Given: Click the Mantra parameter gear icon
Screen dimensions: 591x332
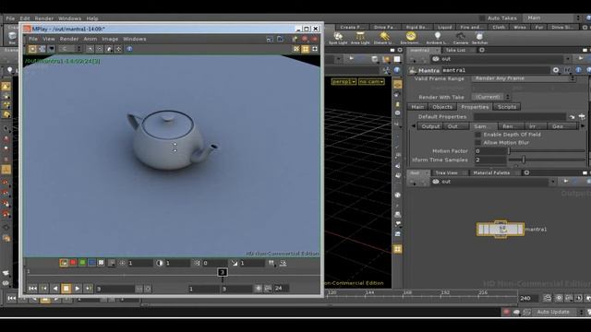Looking at the screenshot, I should click(x=556, y=70).
